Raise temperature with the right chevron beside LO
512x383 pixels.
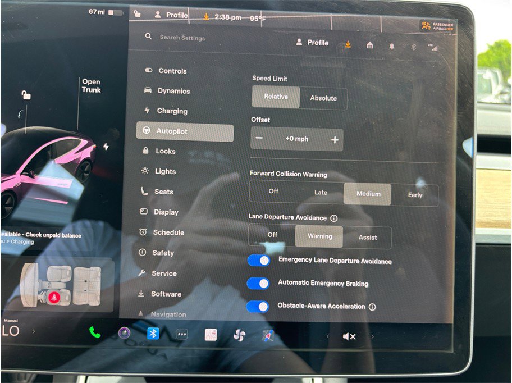tap(33, 331)
